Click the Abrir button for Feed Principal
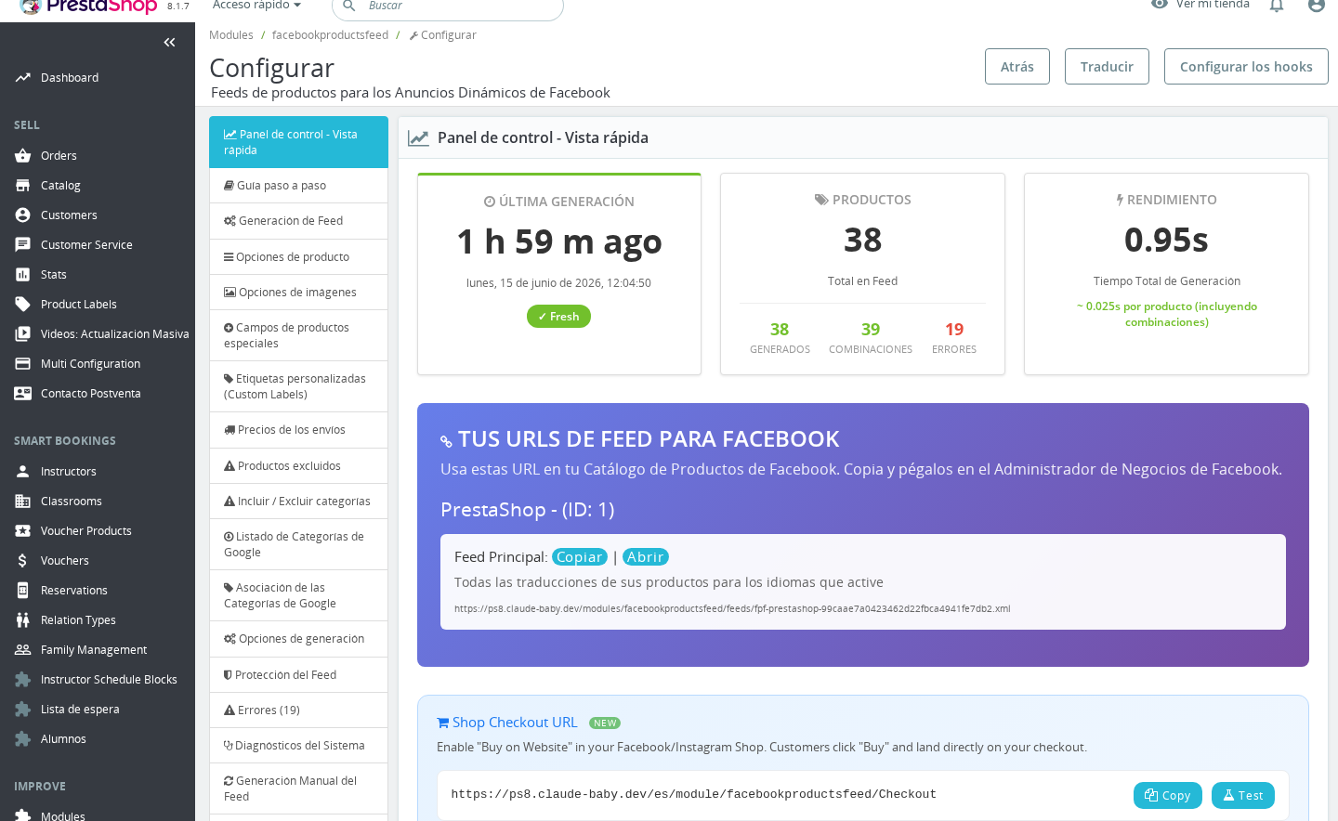The image size is (1338, 821). point(646,557)
